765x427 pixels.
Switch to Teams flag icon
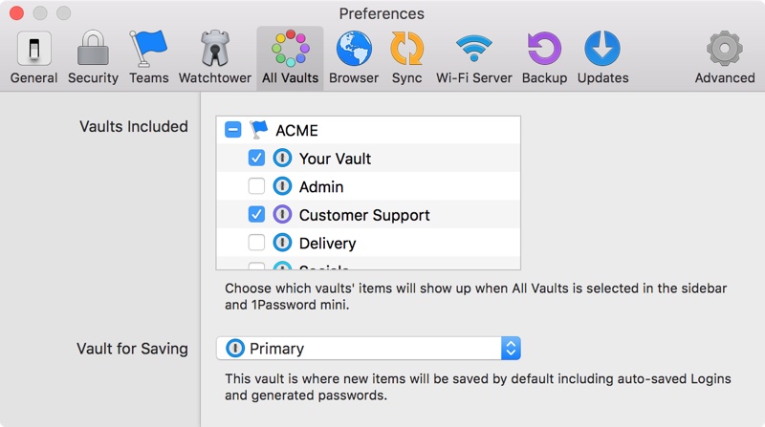148,57
